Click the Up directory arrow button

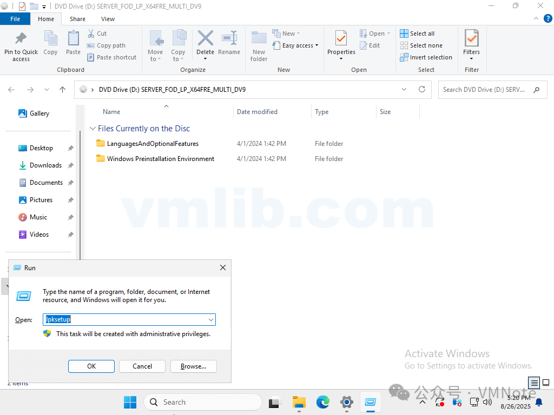tap(63, 90)
